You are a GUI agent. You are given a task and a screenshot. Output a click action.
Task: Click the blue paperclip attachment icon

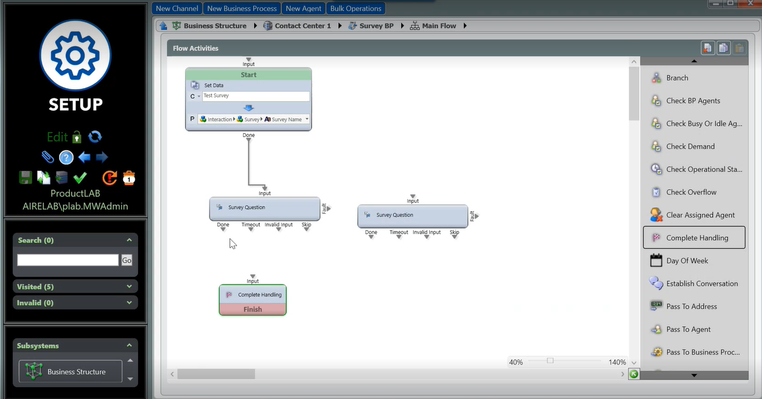[48, 158]
